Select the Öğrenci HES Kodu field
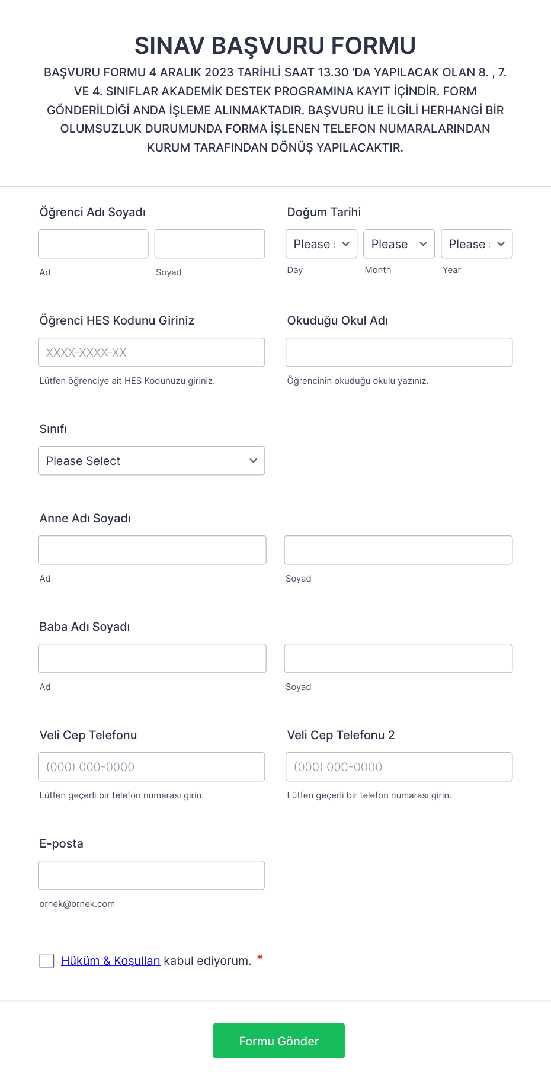The width and height of the screenshot is (551, 1088). [151, 352]
